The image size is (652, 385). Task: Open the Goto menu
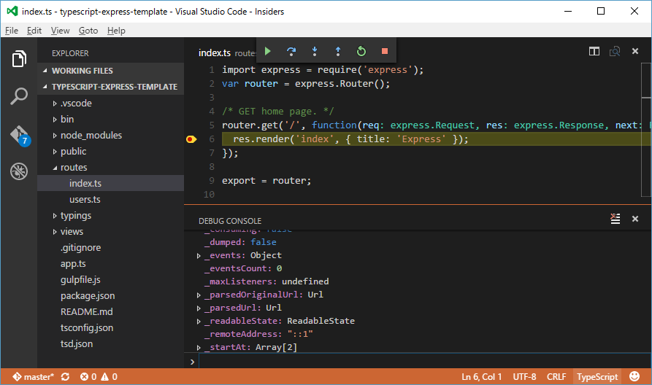click(88, 31)
